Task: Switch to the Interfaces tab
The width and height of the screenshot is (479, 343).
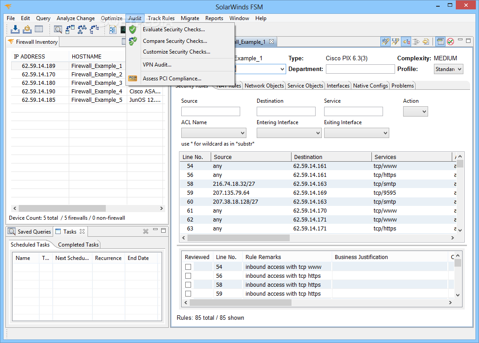Action: [338, 86]
